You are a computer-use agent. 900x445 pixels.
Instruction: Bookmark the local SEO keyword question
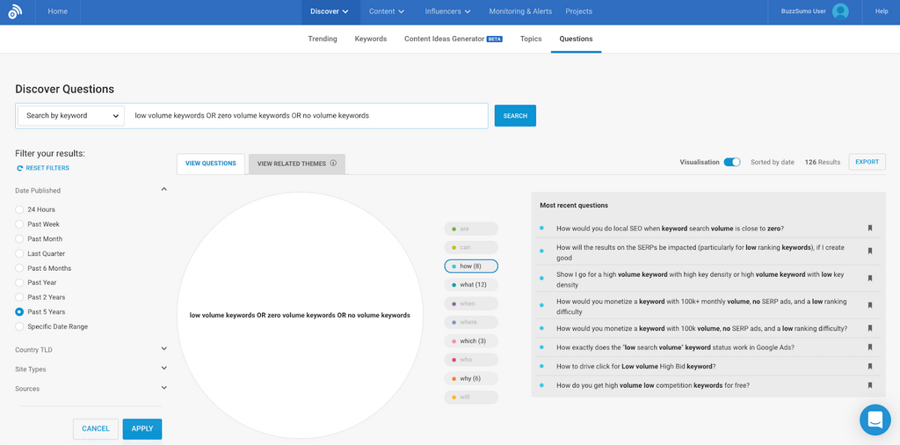point(870,228)
